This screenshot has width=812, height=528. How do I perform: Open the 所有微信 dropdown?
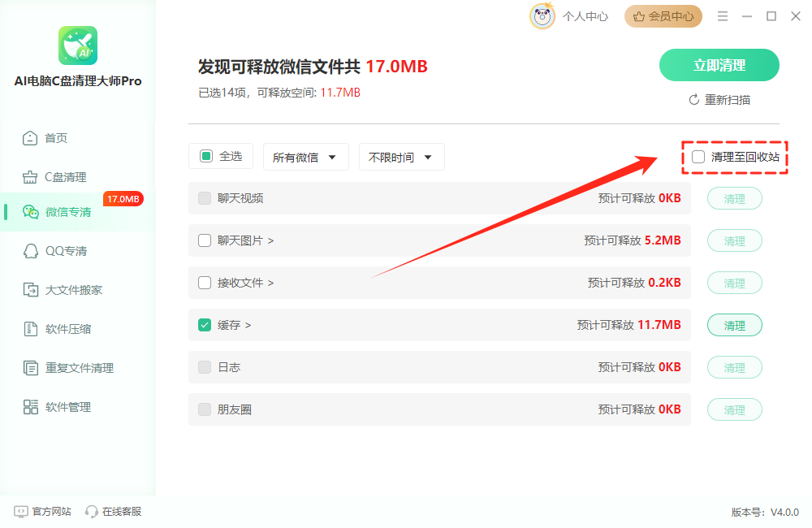point(305,157)
